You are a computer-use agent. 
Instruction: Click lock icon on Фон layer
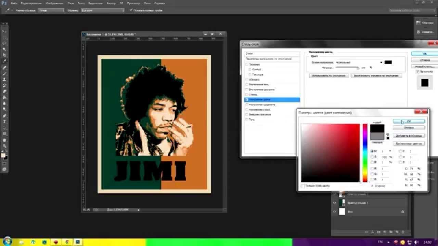(402, 211)
